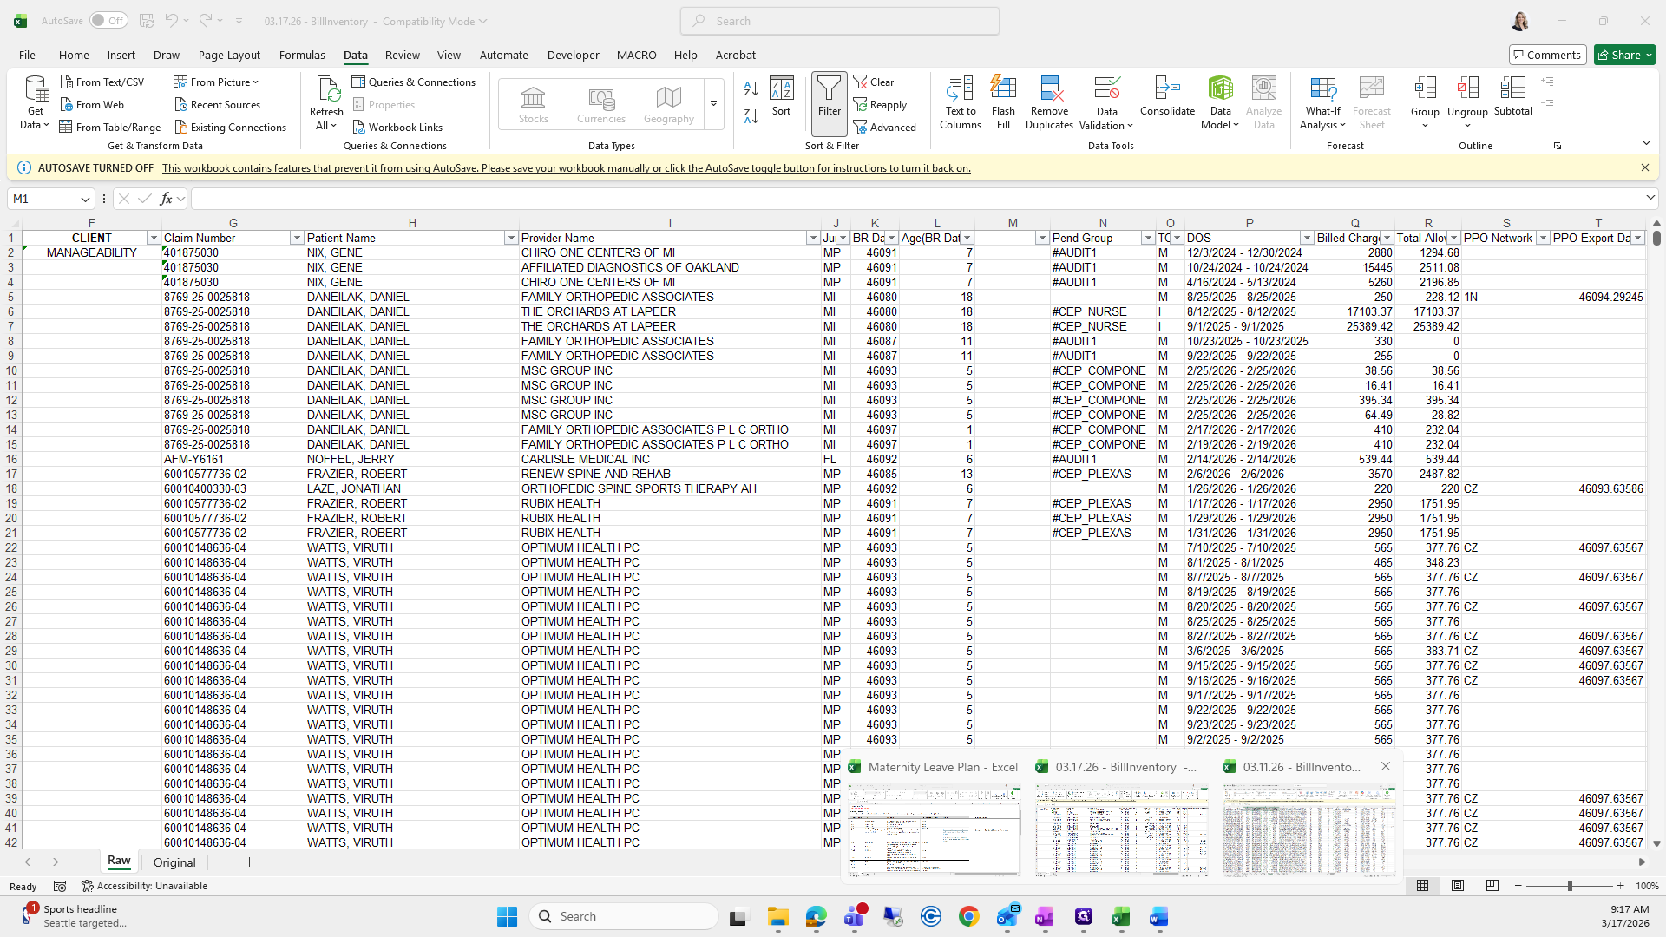Click the zoom slider handle
This screenshot has height=937, width=1666.
coord(1569,886)
